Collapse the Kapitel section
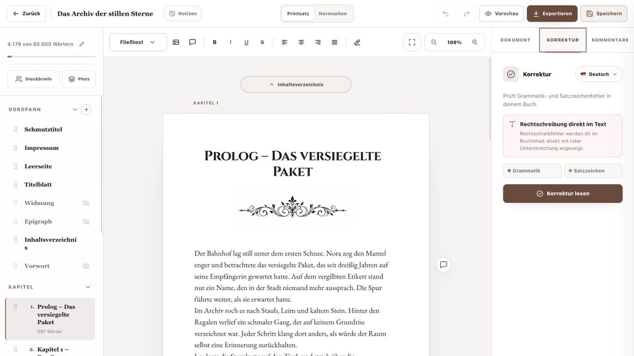 (x=88, y=287)
